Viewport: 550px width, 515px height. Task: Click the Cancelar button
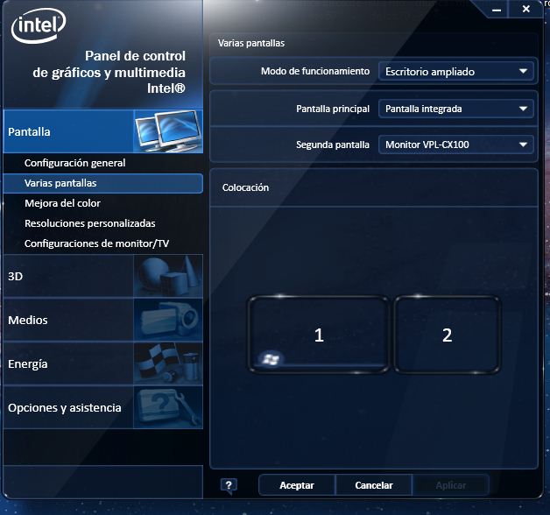pos(374,485)
